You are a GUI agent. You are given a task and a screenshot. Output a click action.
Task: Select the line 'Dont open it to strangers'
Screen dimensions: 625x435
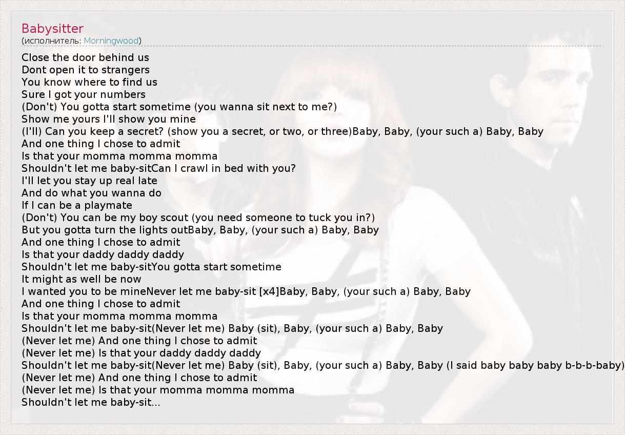86,70
